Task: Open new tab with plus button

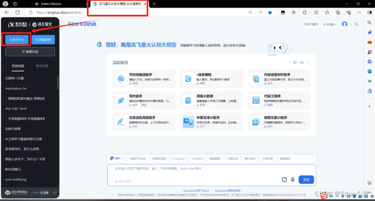Action: click(154, 4)
